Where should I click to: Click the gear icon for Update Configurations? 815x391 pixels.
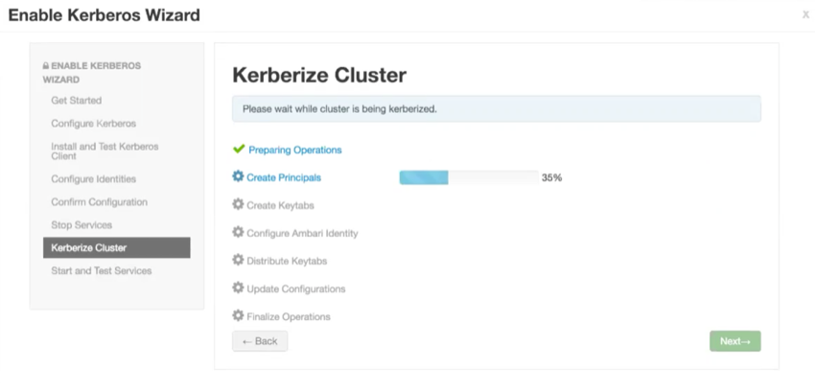(x=238, y=287)
